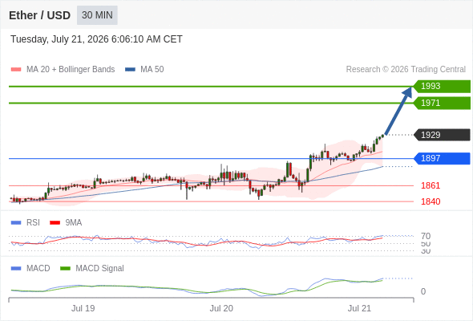Click the Jul 20 date axis marker
Image resolution: width=473 pixels, height=321 pixels.
pyautogui.click(x=221, y=308)
